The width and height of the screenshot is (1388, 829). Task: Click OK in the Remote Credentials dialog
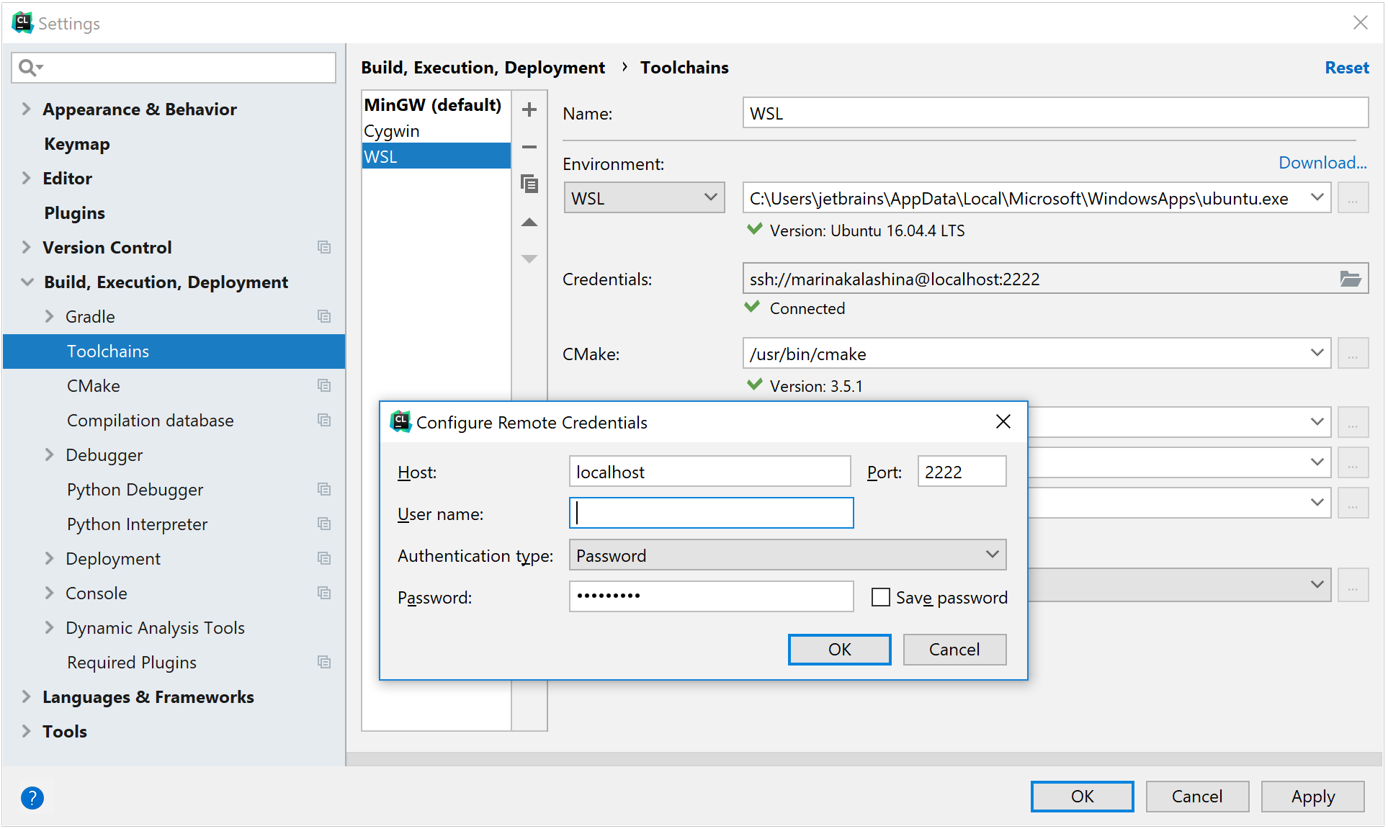click(839, 649)
